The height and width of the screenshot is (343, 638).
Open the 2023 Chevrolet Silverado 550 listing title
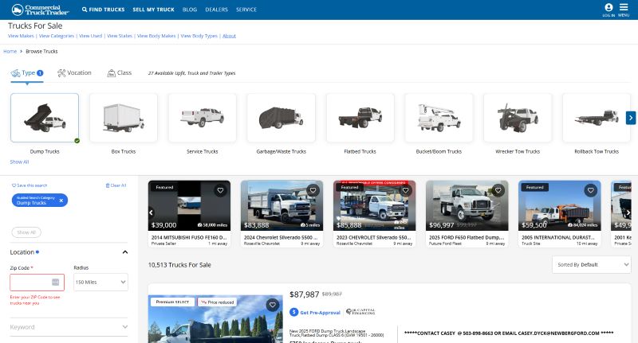click(374, 237)
